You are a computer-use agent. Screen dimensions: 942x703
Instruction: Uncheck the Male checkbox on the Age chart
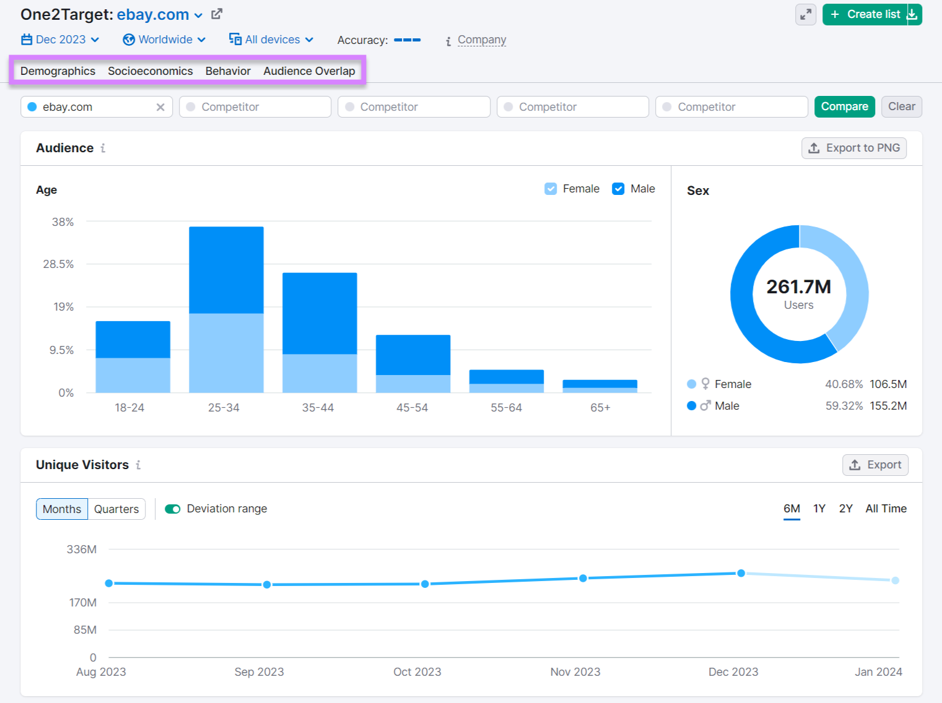[618, 188]
